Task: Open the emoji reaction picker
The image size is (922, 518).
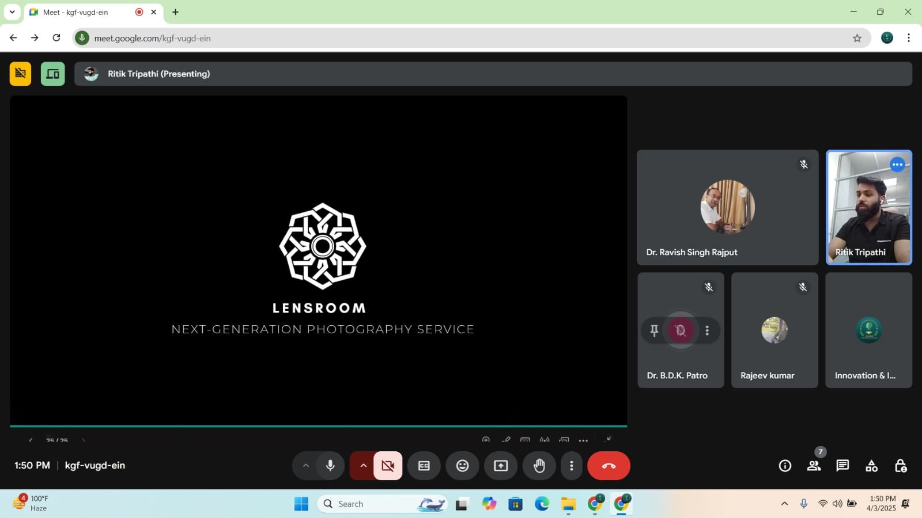Action: (x=462, y=466)
